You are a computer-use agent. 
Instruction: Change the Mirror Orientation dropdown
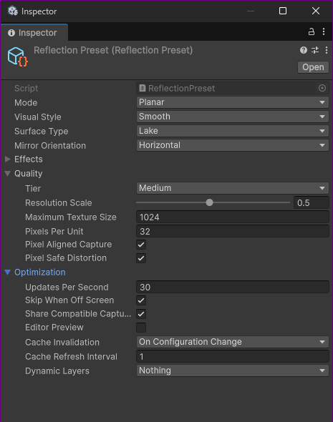point(233,145)
